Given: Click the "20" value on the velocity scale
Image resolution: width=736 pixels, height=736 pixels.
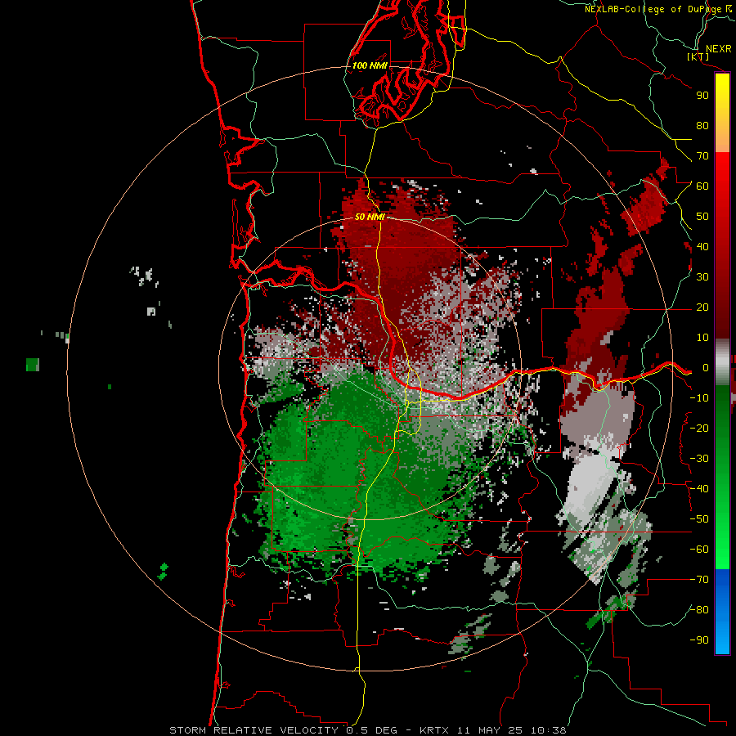Looking at the screenshot, I should coord(702,307).
